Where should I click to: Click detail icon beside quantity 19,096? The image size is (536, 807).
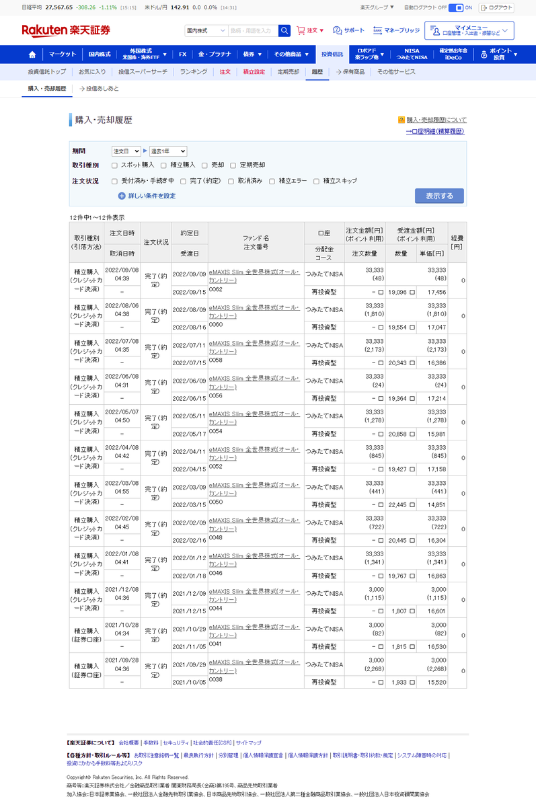(412, 293)
